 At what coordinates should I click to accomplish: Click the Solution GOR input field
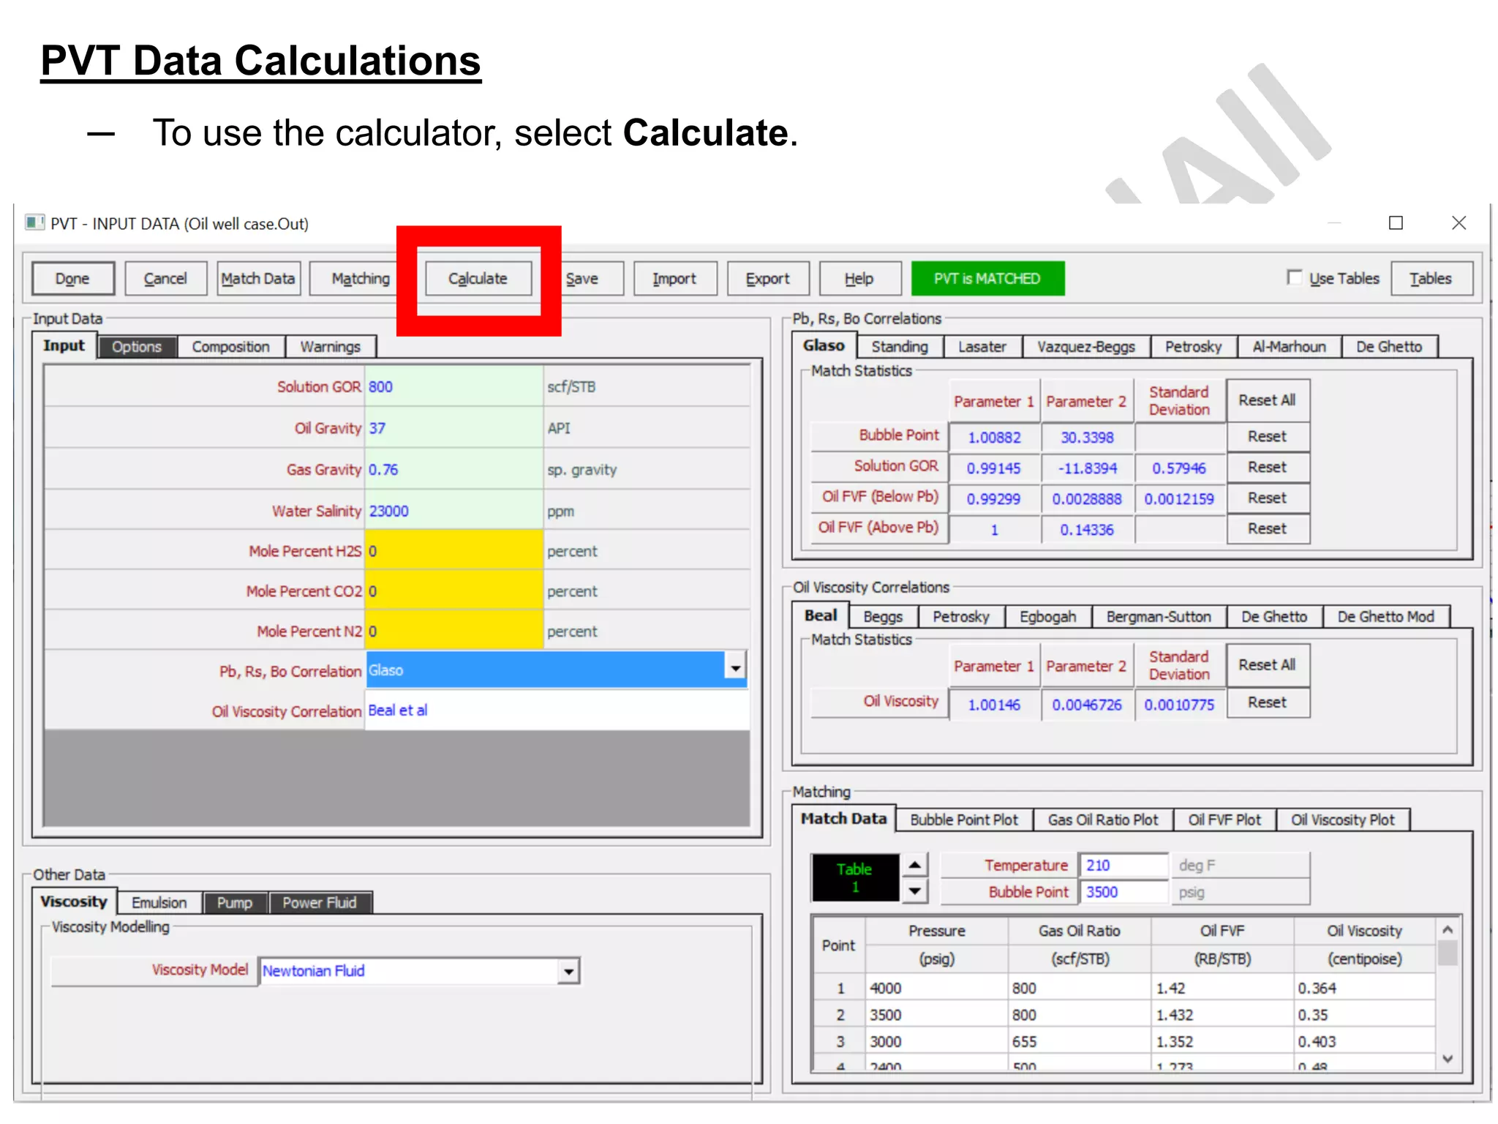453,386
